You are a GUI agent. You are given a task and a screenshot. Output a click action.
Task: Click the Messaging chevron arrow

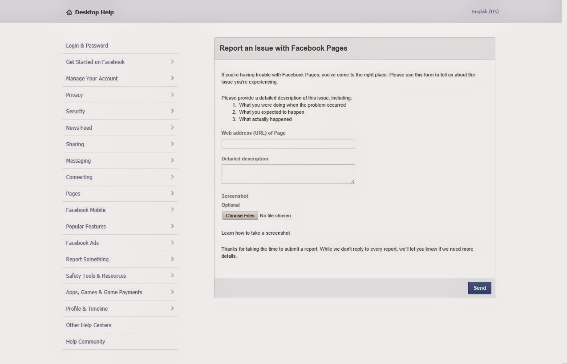172,160
